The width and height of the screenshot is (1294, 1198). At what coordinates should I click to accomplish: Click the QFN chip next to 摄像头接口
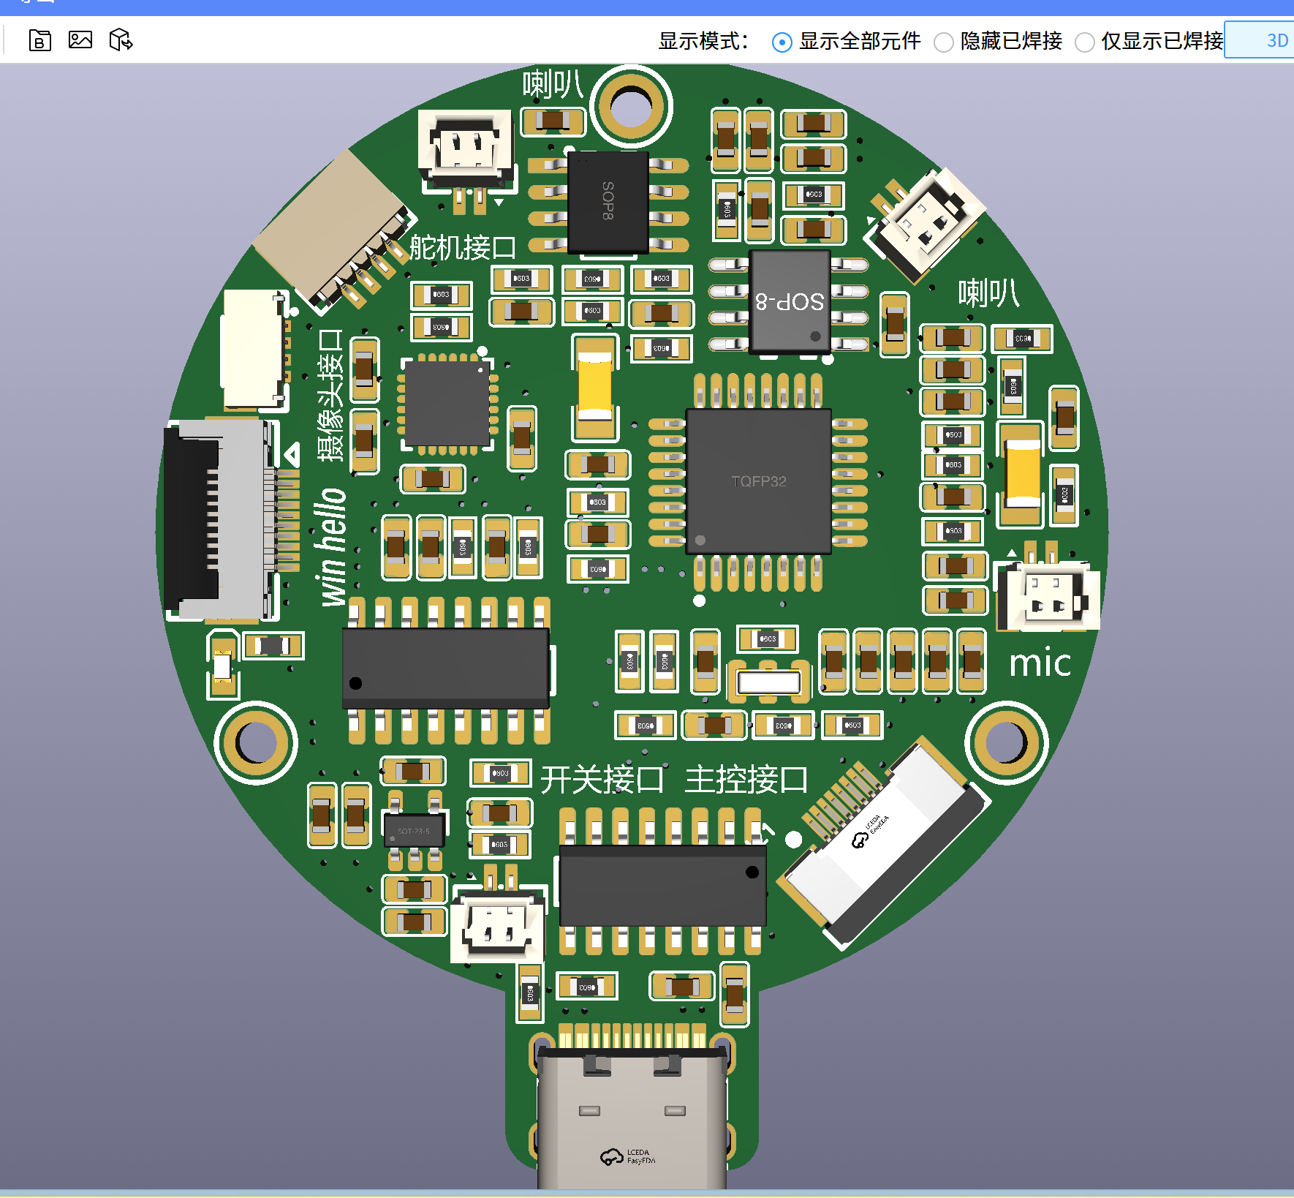(447, 404)
